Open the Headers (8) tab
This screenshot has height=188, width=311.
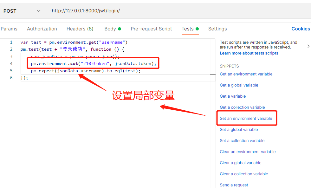click(x=80, y=29)
